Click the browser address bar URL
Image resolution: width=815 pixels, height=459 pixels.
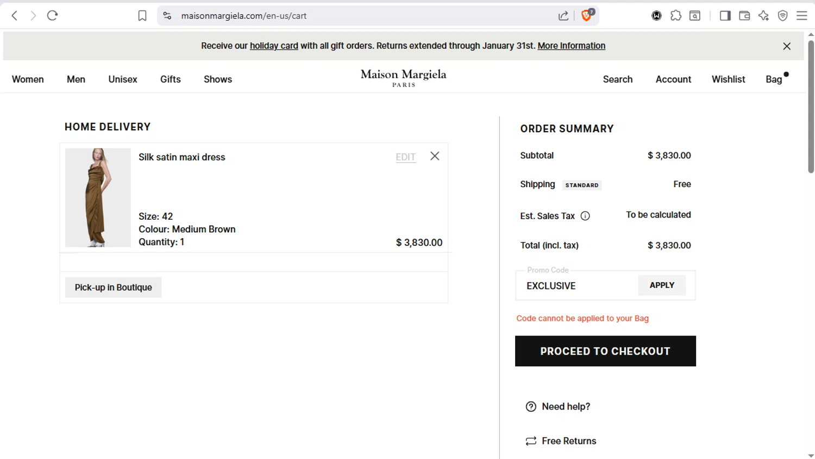pos(244,16)
